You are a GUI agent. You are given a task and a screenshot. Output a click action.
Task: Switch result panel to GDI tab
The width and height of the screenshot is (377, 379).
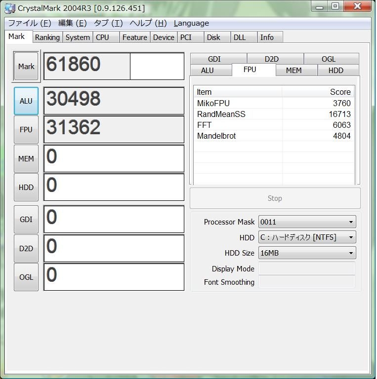pyautogui.click(x=218, y=59)
